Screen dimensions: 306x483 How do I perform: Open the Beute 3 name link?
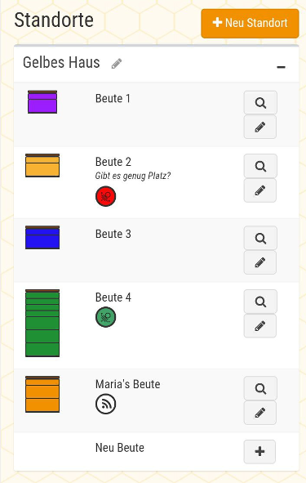(x=113, y=234)
